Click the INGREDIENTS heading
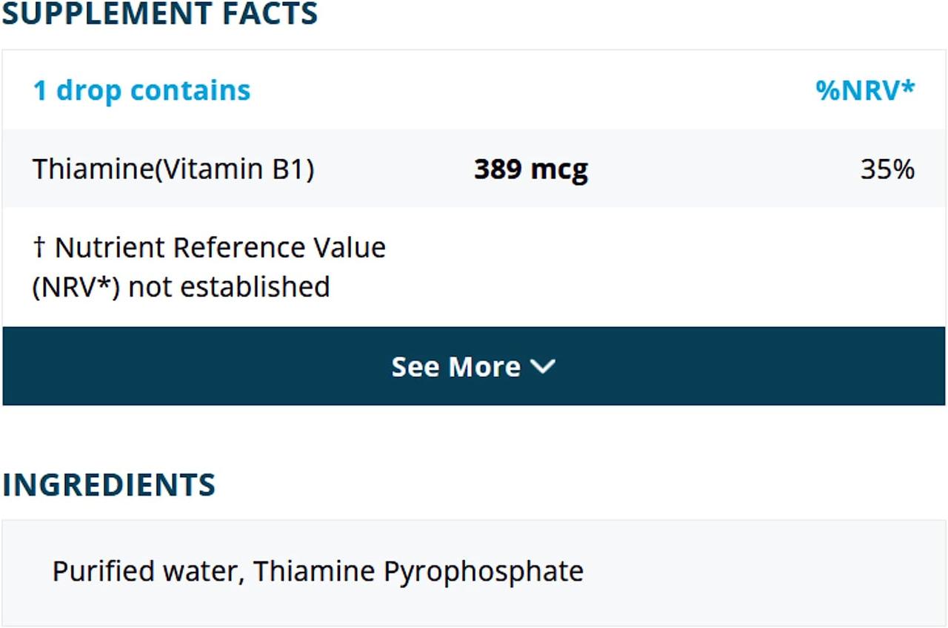948x628 pixels. pos(109,484)
